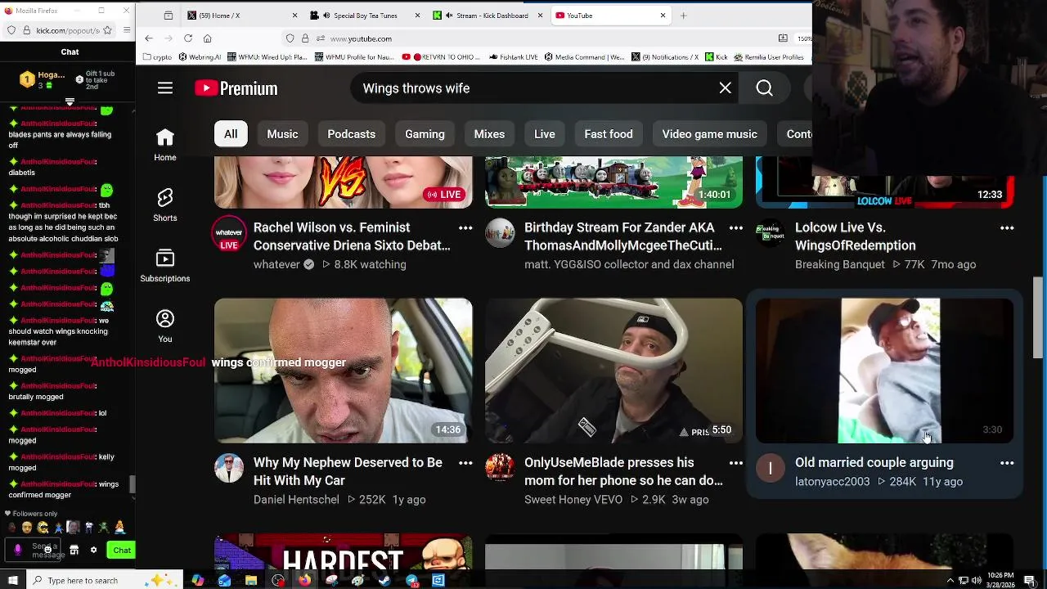Open more options for OnlyUseMeBlade video
This screenshot has height=589, width=1047.
(736, 463)
